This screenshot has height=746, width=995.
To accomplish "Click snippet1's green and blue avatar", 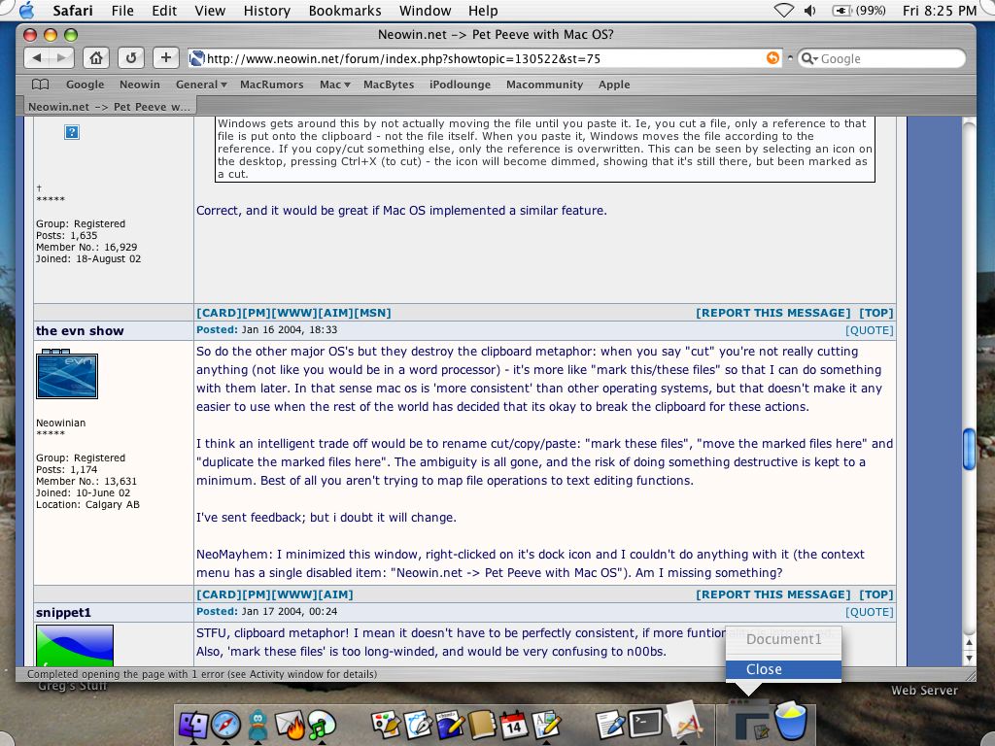I will coord(75,645).
